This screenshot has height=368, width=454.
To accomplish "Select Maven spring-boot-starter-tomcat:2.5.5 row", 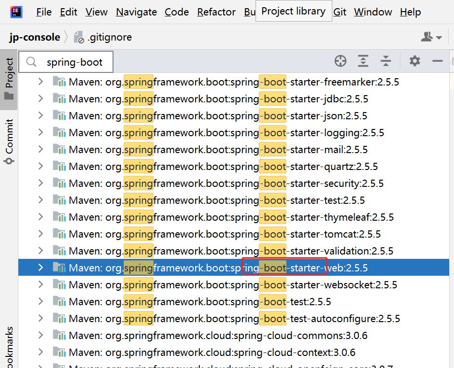I will coord(234,234).
